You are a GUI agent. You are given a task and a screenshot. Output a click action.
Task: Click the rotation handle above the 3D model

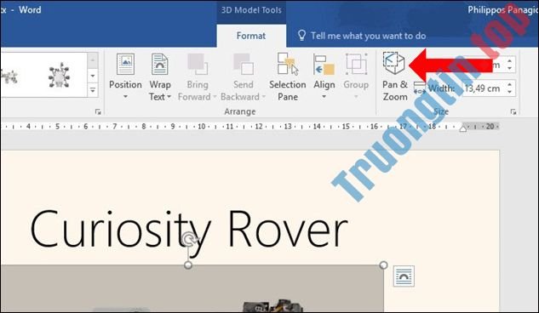tap(188, 239)
